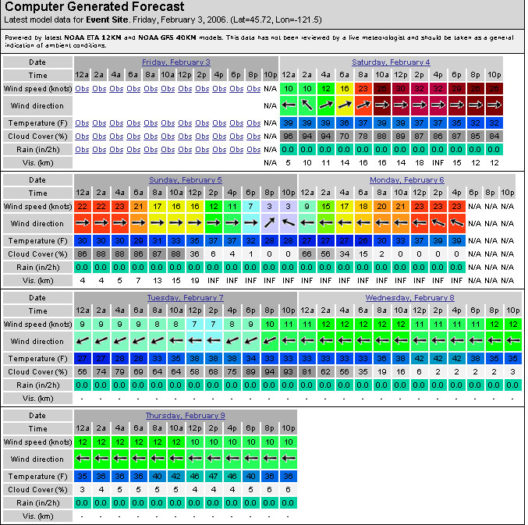Click Saturday 2a northwest wind arrow
528x525 pixels.
pyautogui.click(x=307, y=105)
